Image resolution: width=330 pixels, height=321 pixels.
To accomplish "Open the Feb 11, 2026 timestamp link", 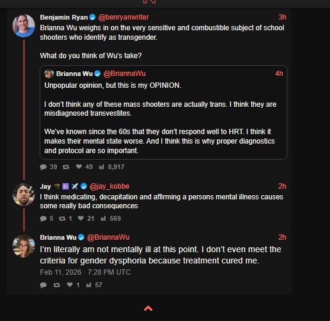I will pyautogui.click(x=85, y=272).
